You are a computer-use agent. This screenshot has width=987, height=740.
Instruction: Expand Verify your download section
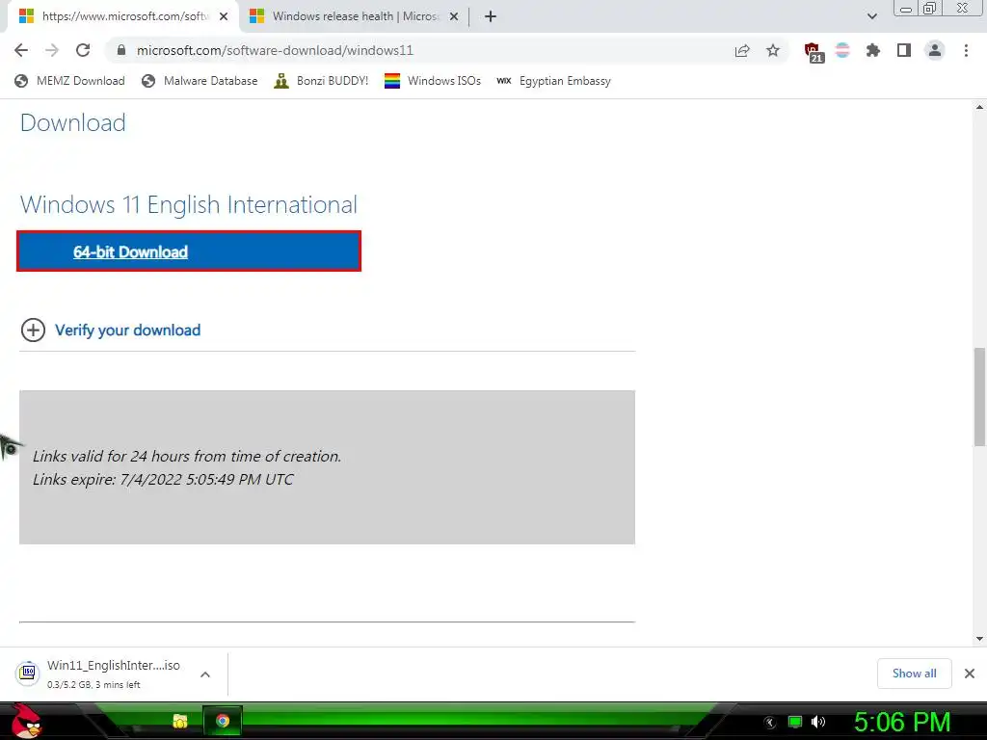33,330
